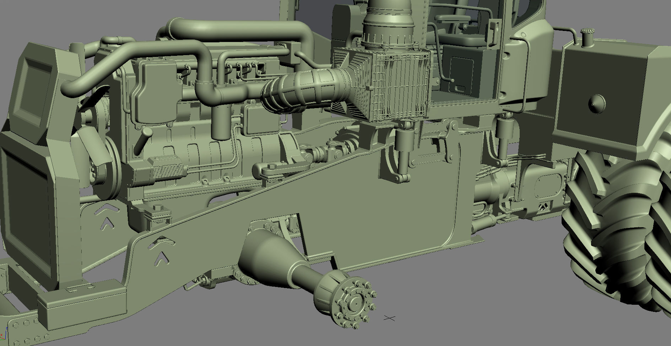Click the world origin X marker
Viewport: 671px width, 346px height.
pyautogui.click(x=390, y=318)
